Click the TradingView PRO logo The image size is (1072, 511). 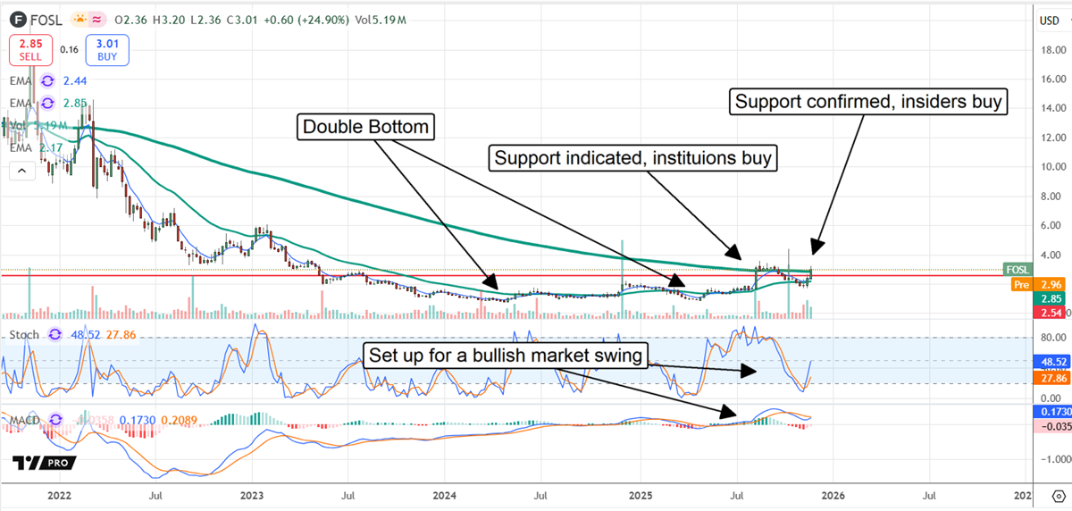[45, 463]
